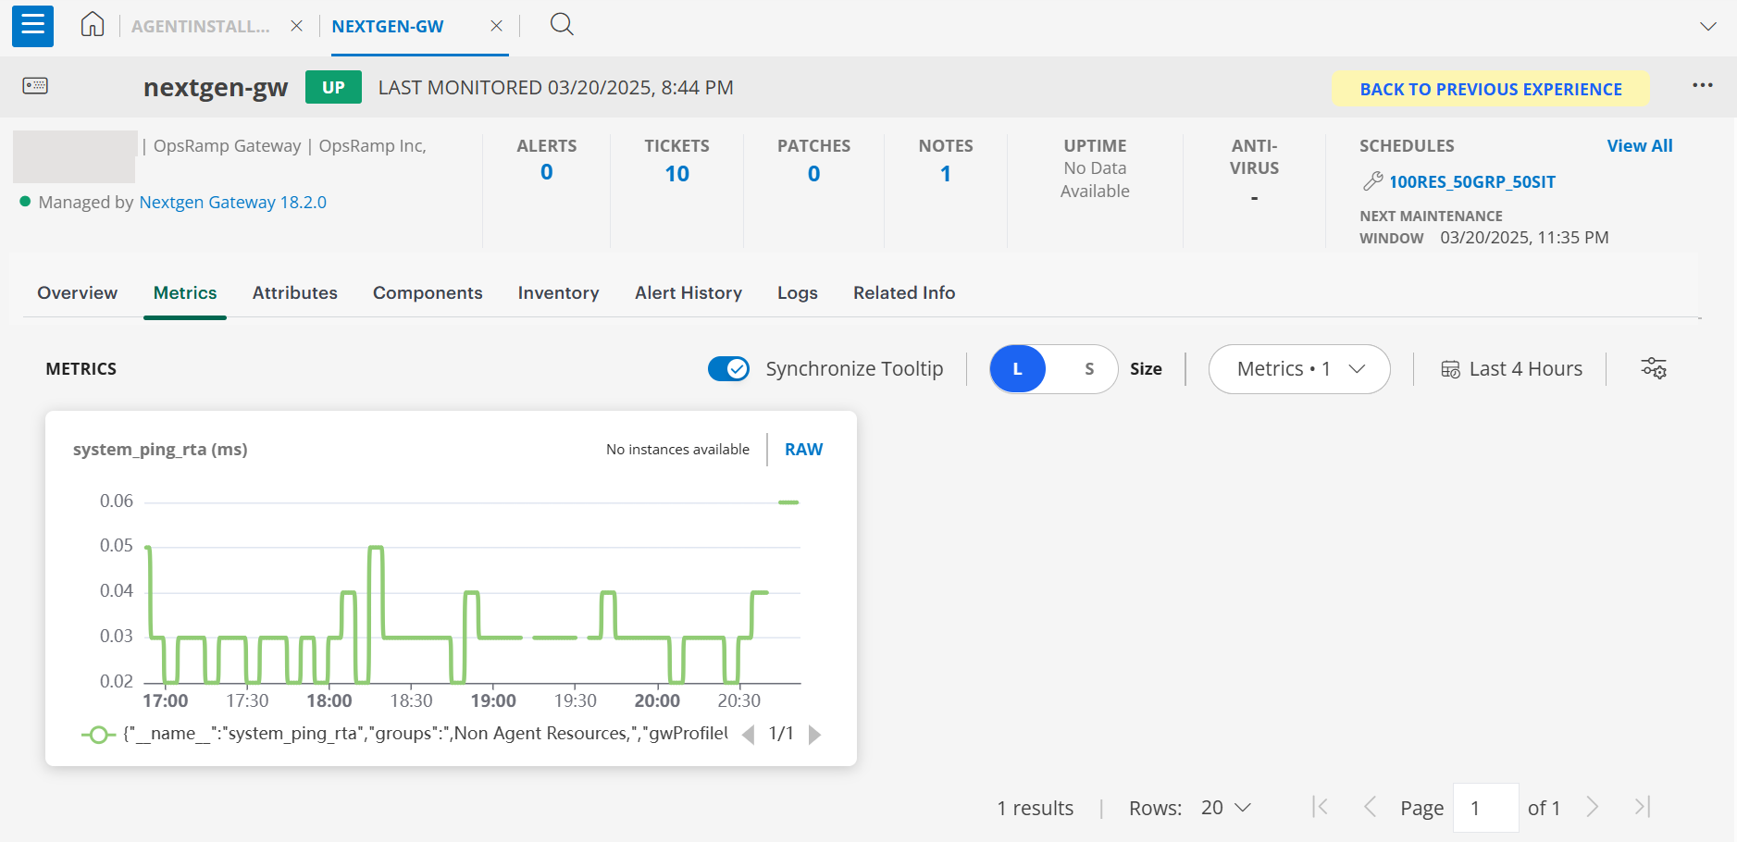Open Nextgen Gateway 18.2.0 link

pyautogui.click(x=232, y=202)
